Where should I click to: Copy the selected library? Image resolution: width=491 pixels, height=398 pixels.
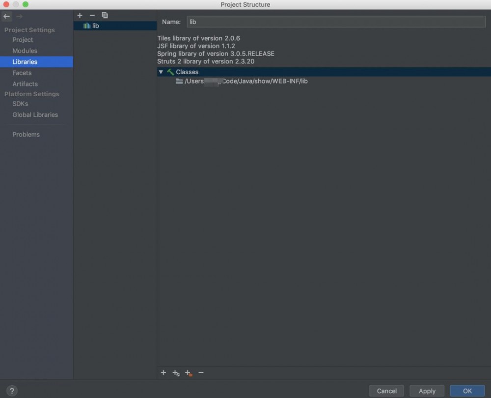pos(105,15)
